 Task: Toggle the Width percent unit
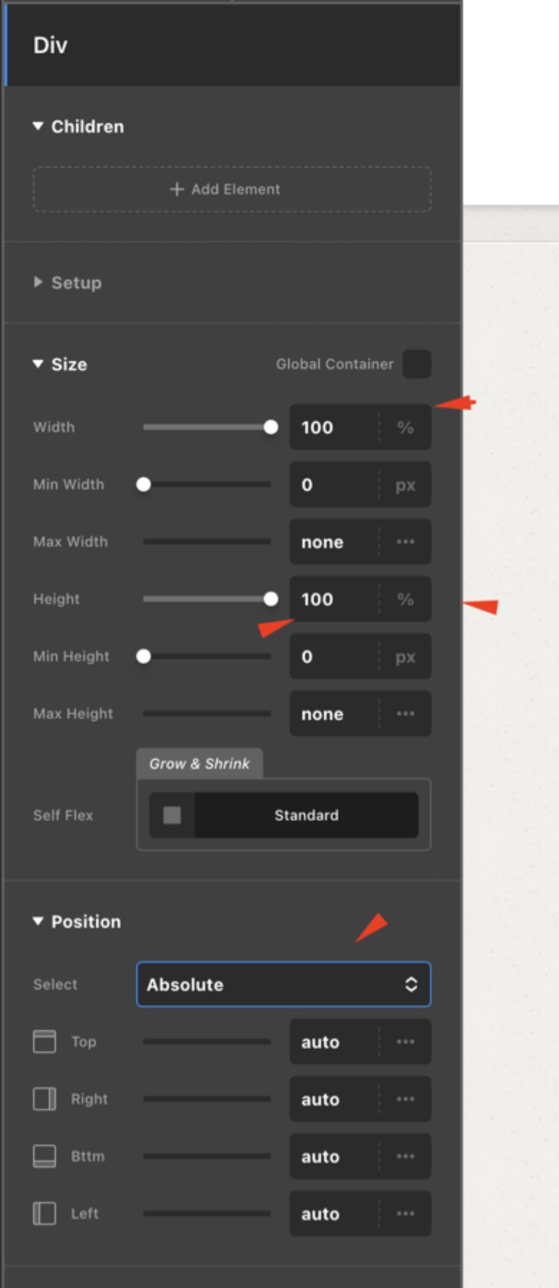pos(405,427)
